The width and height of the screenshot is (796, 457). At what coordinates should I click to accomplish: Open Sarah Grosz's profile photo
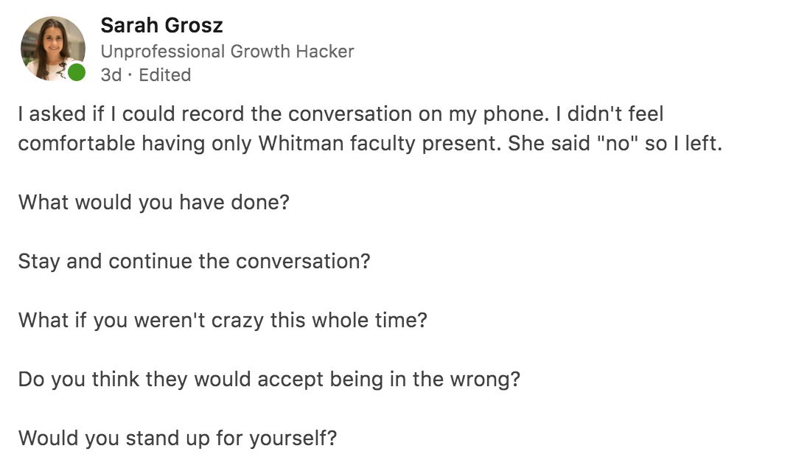53,49
